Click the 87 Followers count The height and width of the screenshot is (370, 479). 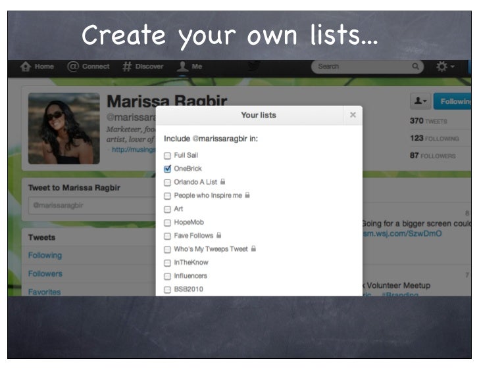tap(432, 156)
